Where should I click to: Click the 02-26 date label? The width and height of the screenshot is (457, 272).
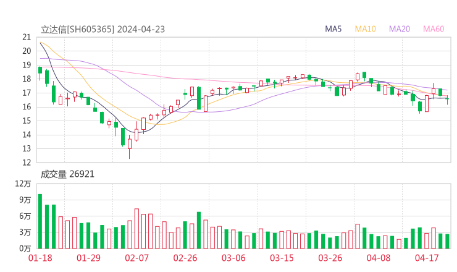pos(185,258)
